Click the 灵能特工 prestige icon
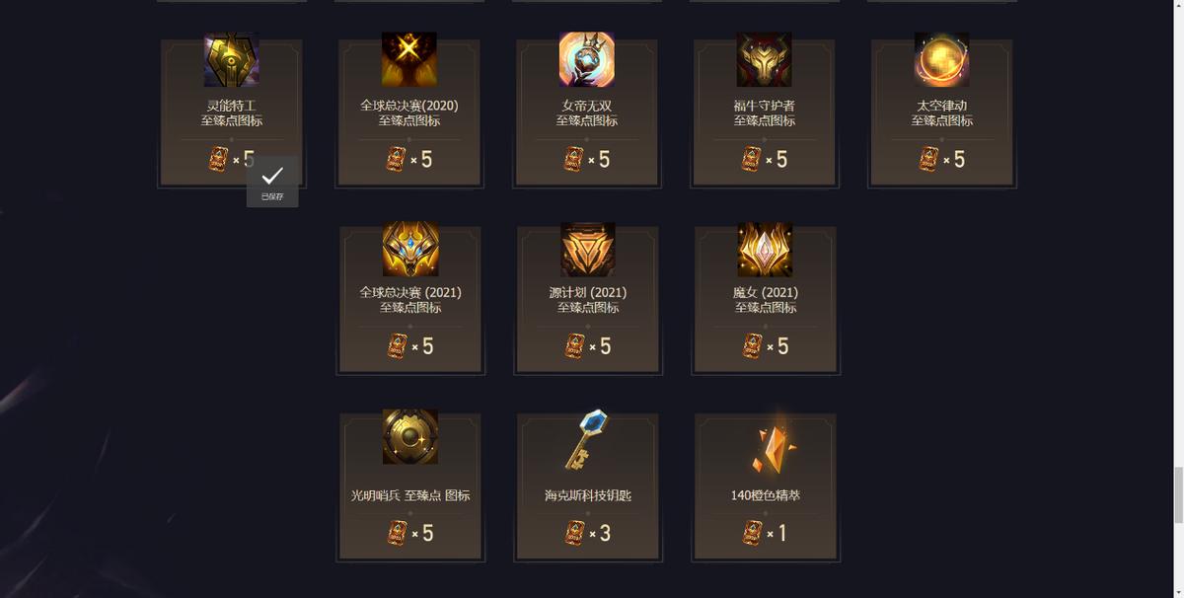Screen dimensions: 1184x598 pyautogui.click(x=232, y=59)
